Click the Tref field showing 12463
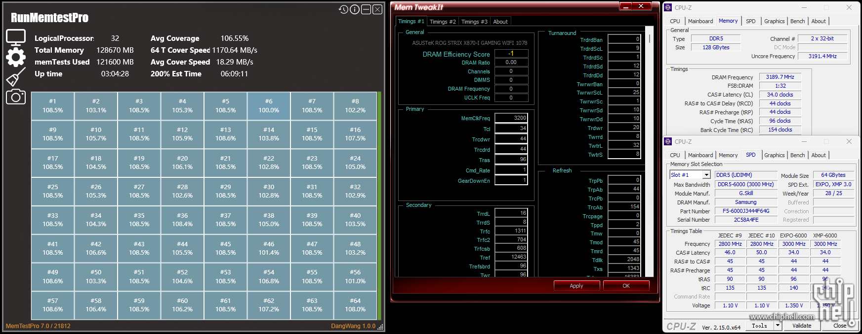 coord(511,257)
